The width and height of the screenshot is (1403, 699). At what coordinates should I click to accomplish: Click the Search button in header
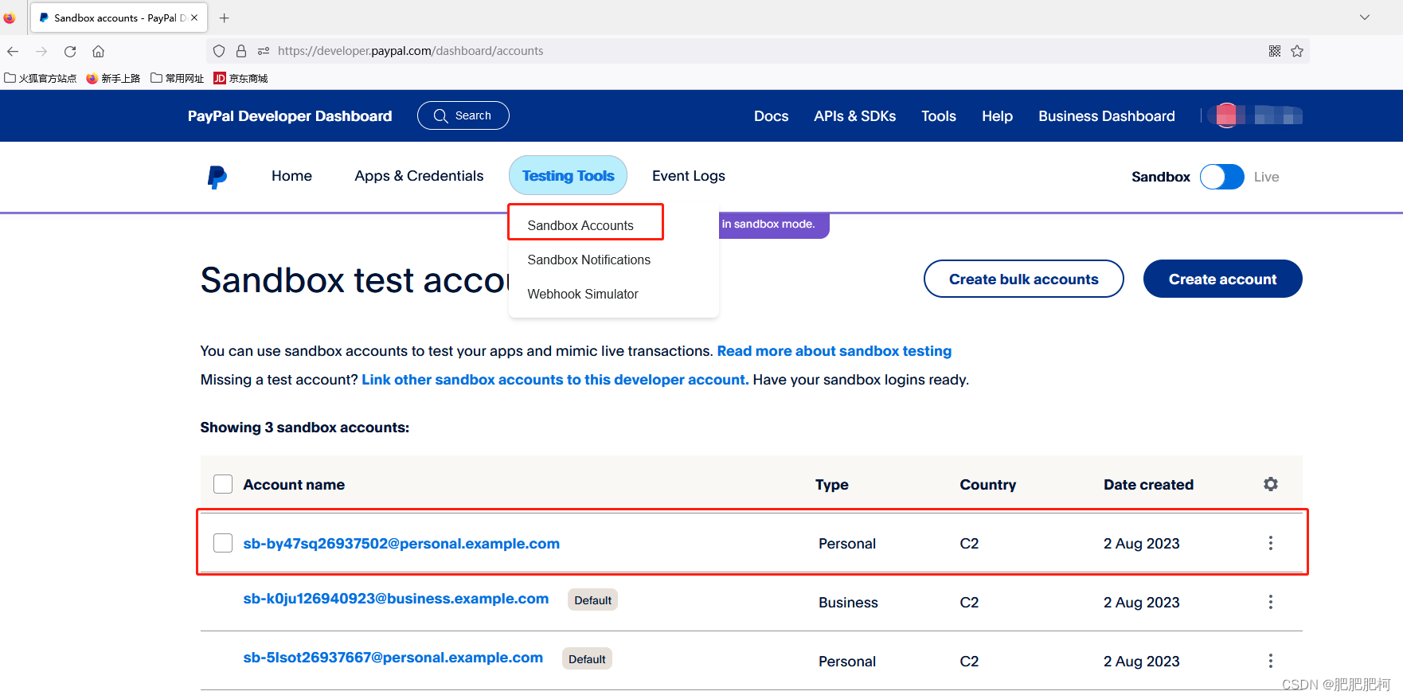(x=463, y=115)
